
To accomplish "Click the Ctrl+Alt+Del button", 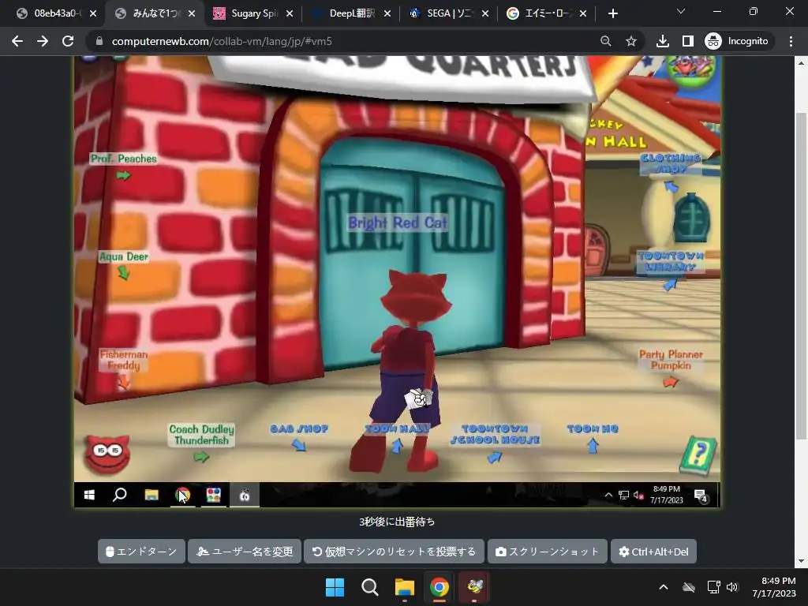I will [x=653, y=552].
